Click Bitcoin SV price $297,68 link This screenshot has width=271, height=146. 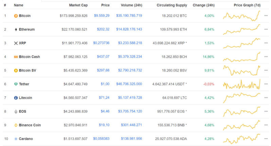pyautogui.click(x=103, y=70)
